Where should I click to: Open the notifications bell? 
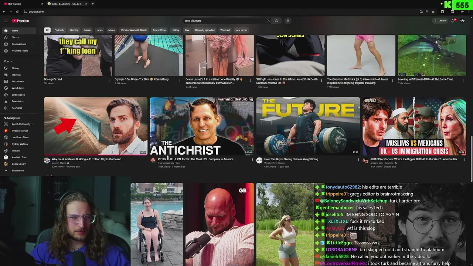click(453, 21)
